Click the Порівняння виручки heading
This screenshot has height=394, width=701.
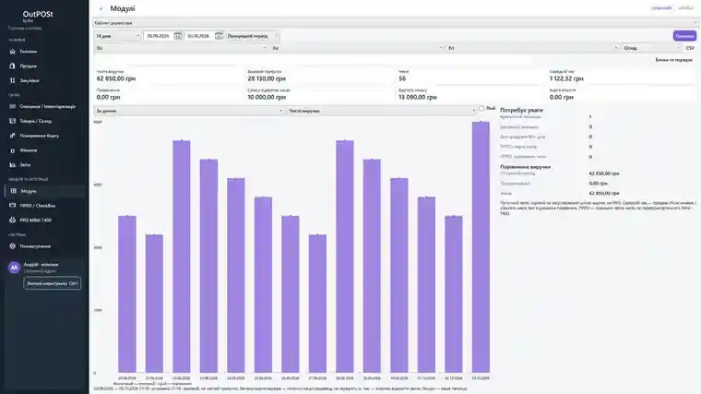coord(526,167)
